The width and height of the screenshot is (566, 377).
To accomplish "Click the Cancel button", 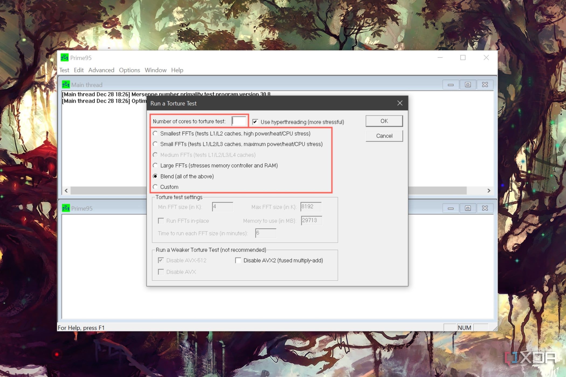I will coord(384,136).
